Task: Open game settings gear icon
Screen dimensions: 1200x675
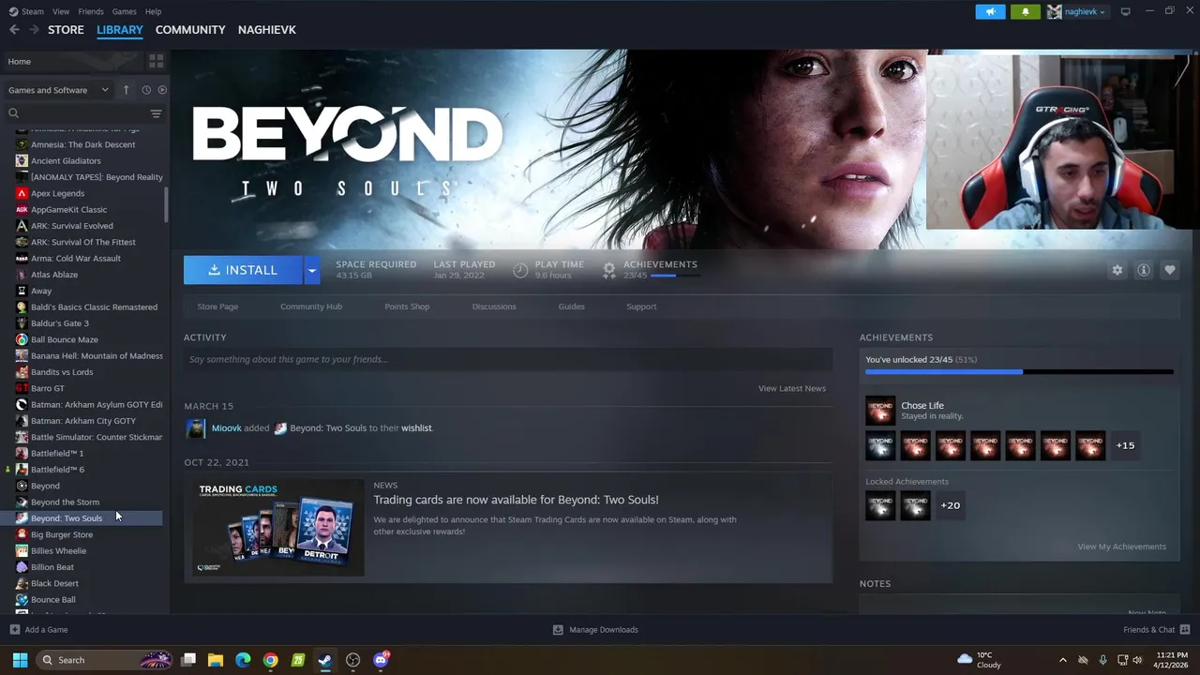Action: (x=1117, y=270)
